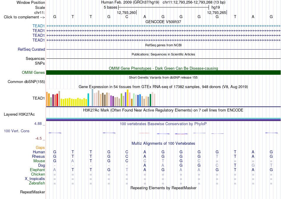Viewport: 281px width, 199px height.
Task: Select the Rhesus species row label
Action: point(38,156)
